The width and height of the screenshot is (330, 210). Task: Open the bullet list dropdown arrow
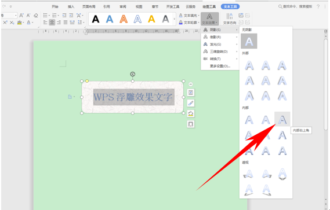[x=49, y=15]
